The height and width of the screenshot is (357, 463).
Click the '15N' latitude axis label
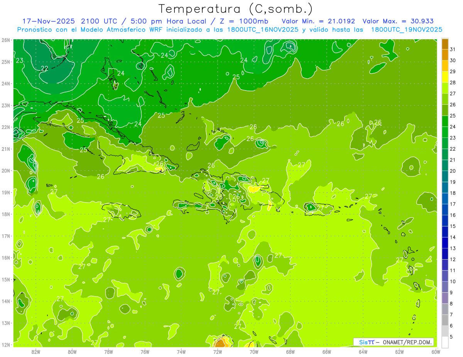coord(6,279)
